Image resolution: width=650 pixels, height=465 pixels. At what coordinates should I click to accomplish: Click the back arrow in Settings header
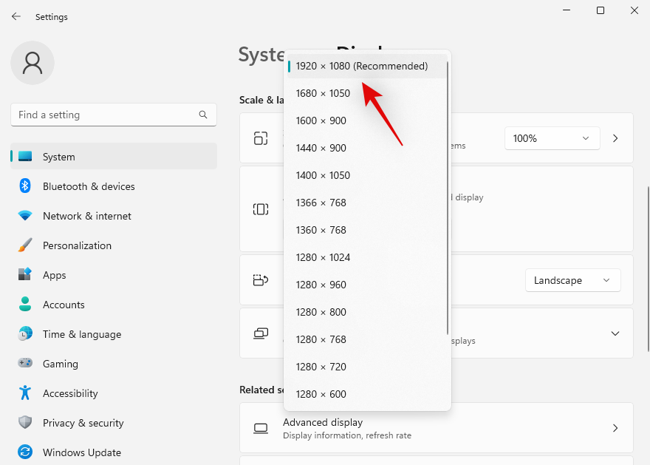point(16,16)
